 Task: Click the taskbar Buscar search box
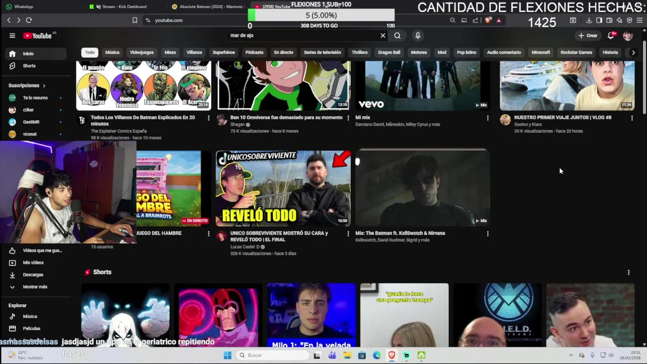[x=272, y=355]
